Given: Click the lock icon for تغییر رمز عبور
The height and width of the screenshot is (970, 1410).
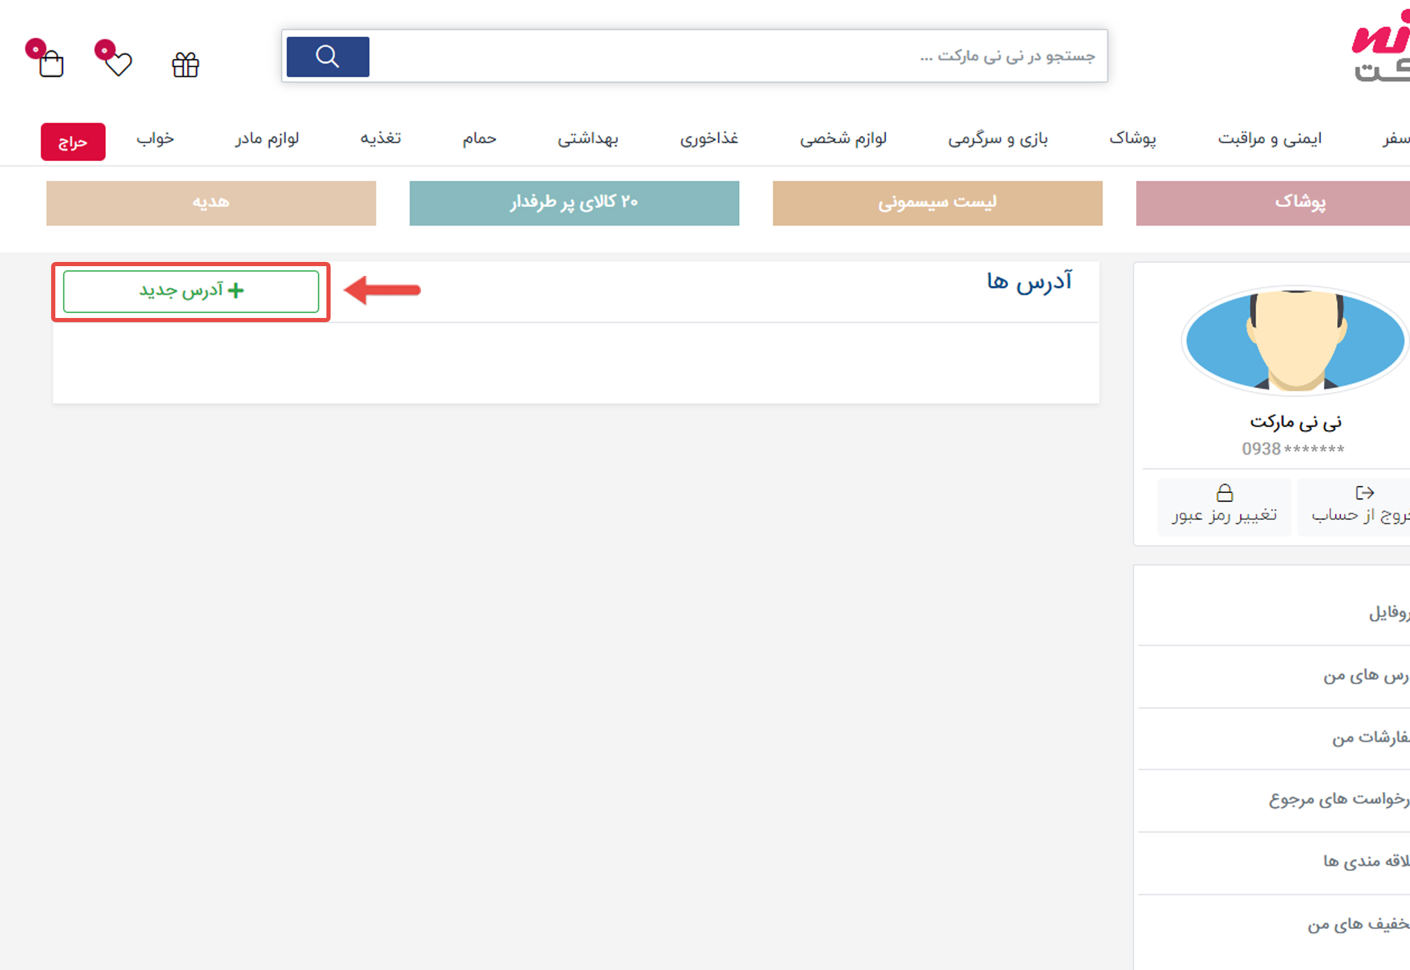Looking at the screenshot, I should point(1224,493).
